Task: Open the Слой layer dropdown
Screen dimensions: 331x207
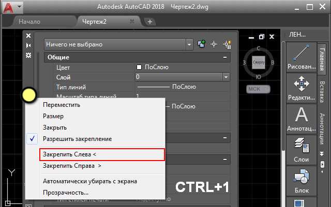Action: point(226,77)
